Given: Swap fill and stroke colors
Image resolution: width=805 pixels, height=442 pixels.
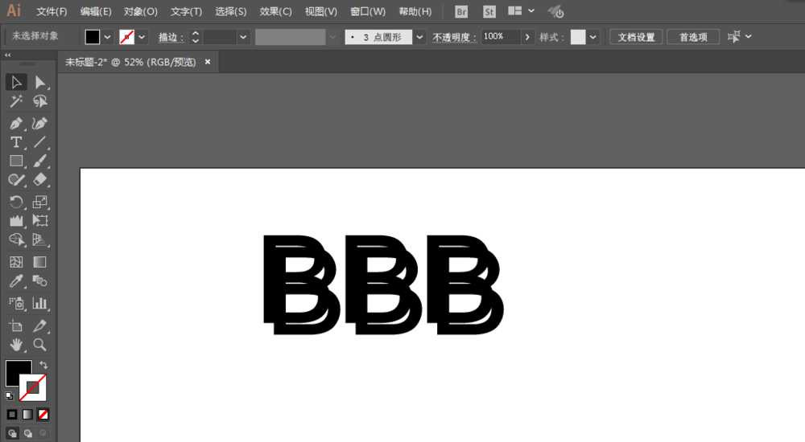Looking at the screenshot, I should (43, 366).
